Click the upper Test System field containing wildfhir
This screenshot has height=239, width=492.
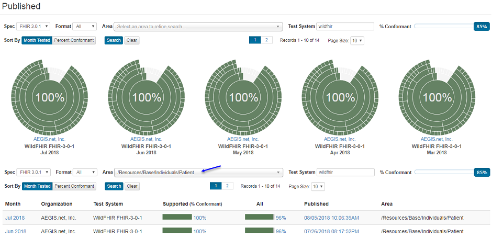[345, 26]
